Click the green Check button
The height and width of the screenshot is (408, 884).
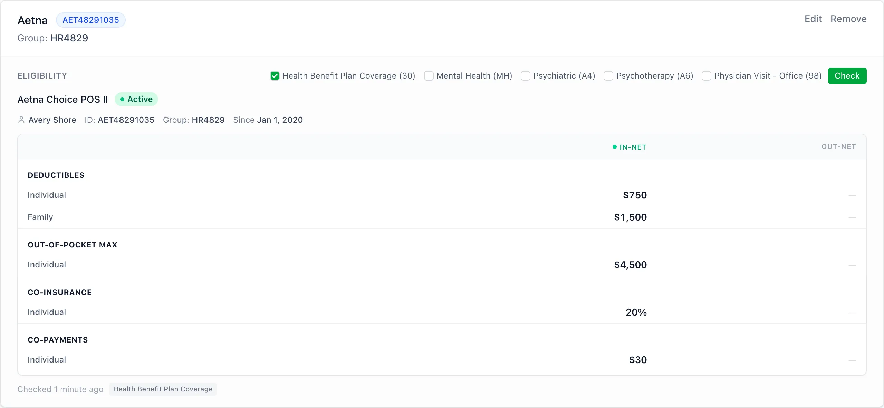tap(847, 75)
